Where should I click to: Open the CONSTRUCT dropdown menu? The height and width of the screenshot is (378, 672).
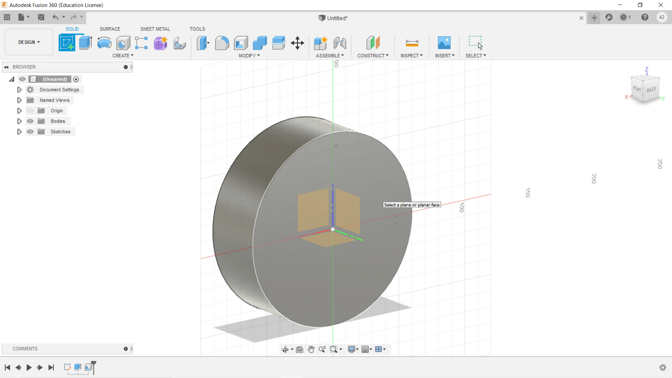click(x=373, y=56)
